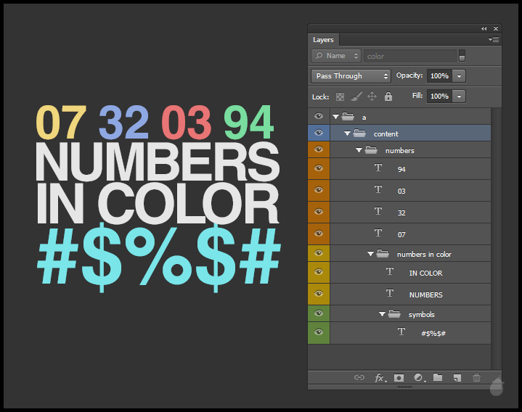522x412 pixels.
Task: Add a layer mask
Action: pos(399,378)
